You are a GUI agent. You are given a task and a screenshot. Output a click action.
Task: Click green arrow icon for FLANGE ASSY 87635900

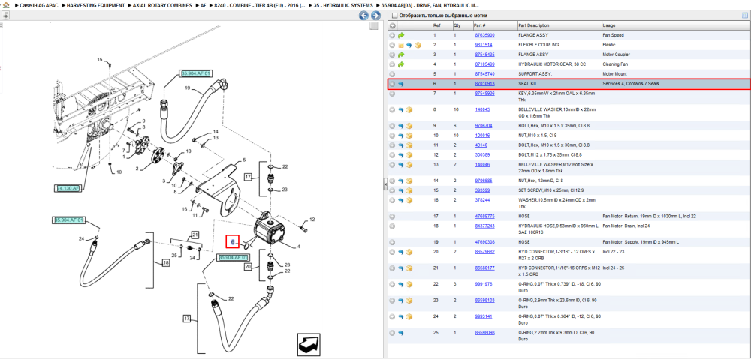coord(401,35)
